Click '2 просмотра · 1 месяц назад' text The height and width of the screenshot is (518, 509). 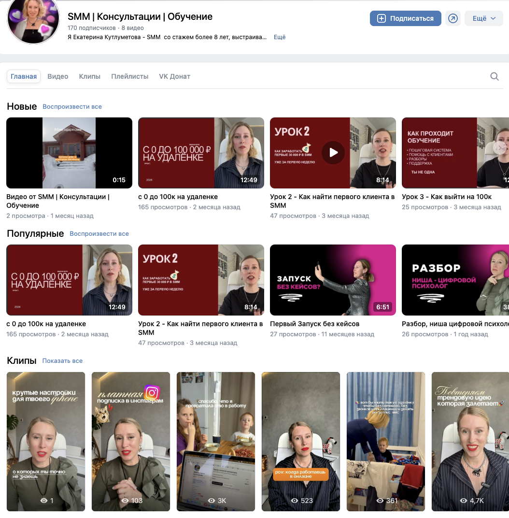point(50,216)
